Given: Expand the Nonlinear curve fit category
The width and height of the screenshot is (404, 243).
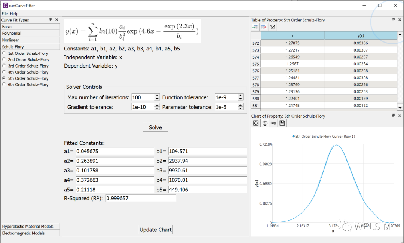Looking at the screenshot, I should pos(30,40).
